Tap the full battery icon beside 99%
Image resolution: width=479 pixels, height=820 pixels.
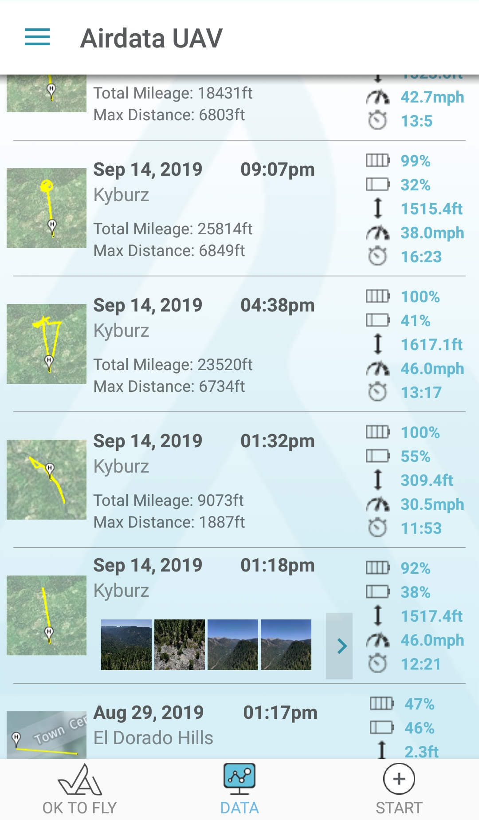click(x=378, y=160)
